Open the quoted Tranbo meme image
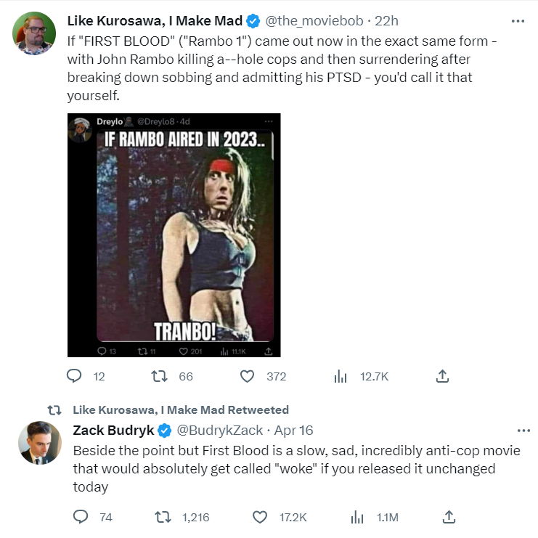The height and width of the screenshot is (538, 538). coord(174,235)
